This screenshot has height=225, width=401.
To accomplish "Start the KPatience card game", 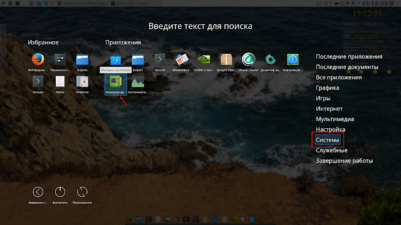I will [x=82, y=82].
